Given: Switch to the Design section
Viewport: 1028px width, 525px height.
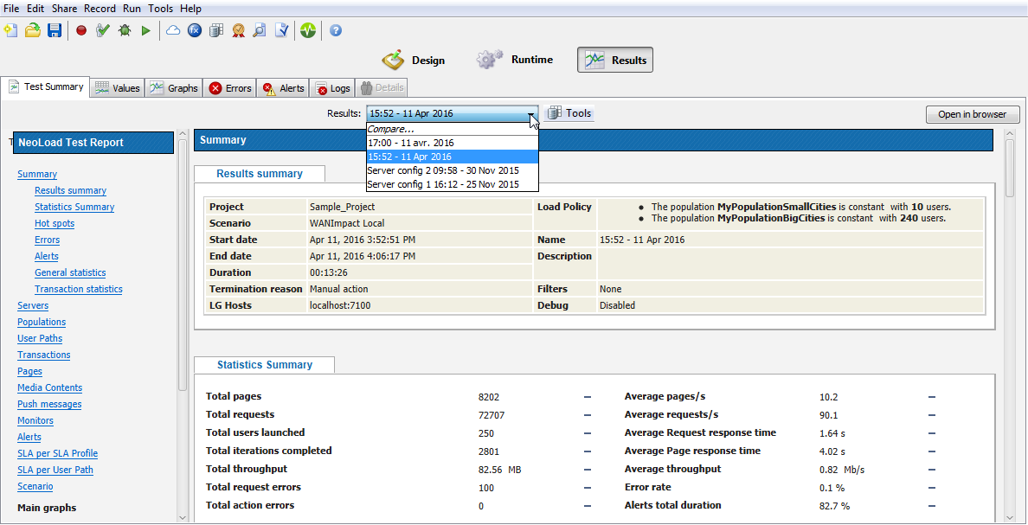Looking at the screenshot, I should [414, 60].
